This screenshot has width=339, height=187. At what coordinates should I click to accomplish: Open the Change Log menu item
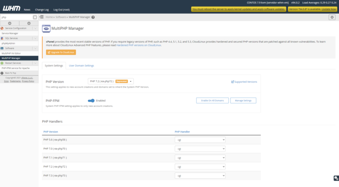tap(42, 10)
